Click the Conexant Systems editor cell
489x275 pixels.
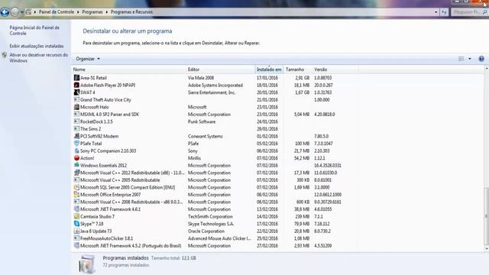(x=206, y=136)
